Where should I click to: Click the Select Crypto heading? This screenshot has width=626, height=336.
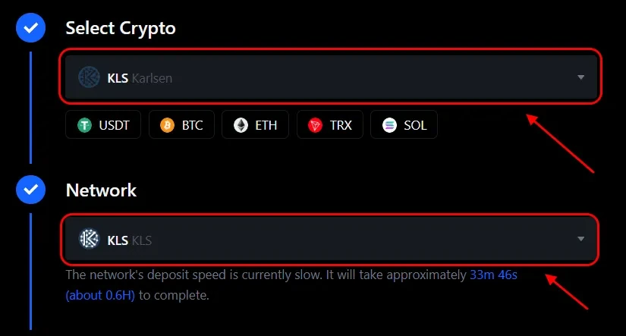(x=121, y=29)
